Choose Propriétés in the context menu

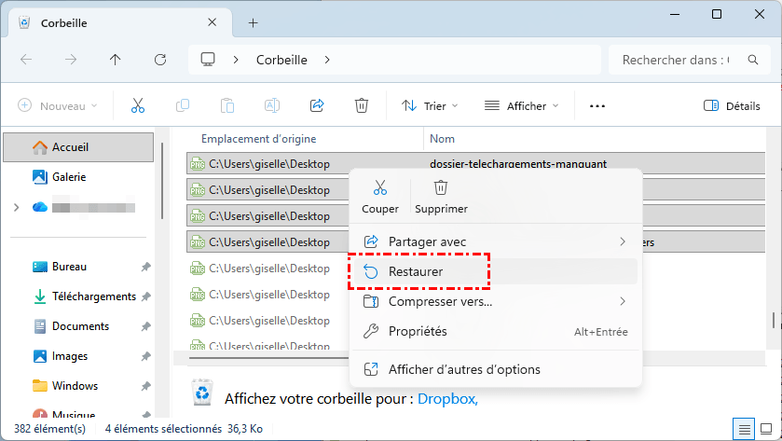point(418,331)
